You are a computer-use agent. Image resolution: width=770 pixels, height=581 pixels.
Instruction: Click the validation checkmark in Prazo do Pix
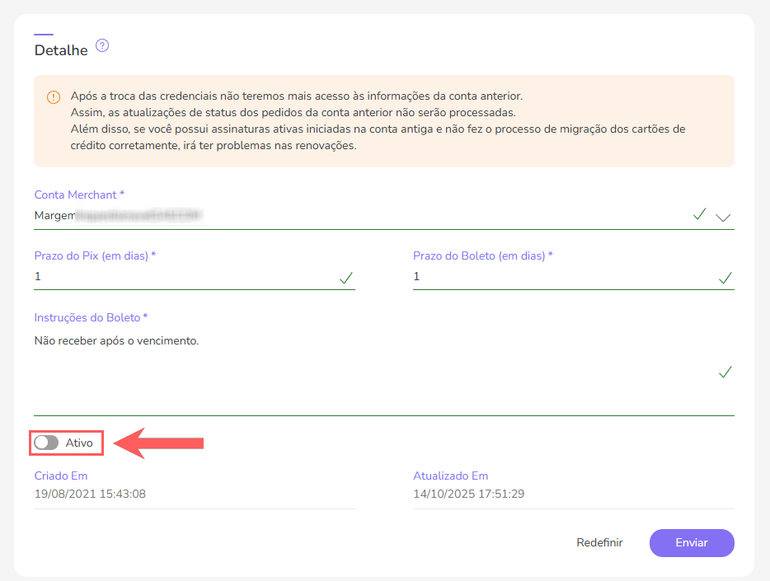tap(345, 277)
